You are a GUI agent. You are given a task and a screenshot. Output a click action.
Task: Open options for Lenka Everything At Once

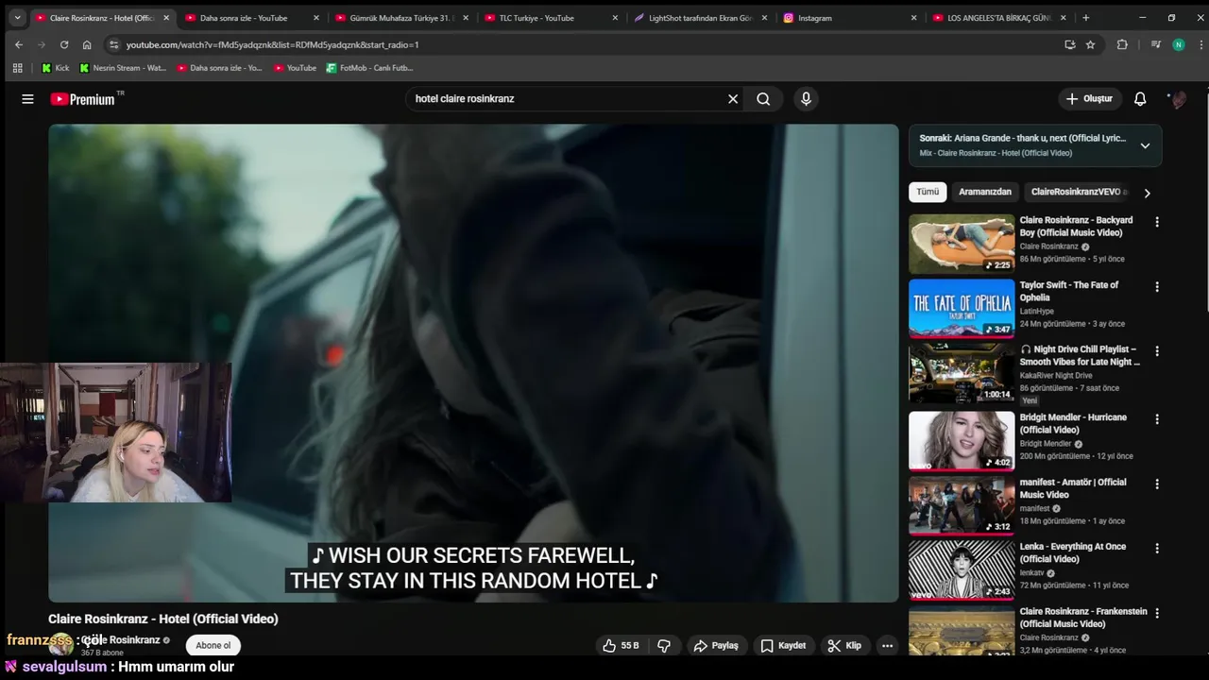(1156, 548)
